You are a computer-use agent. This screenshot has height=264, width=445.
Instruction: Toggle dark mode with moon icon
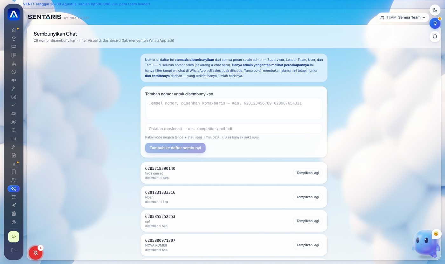click(x=435, y=10)
